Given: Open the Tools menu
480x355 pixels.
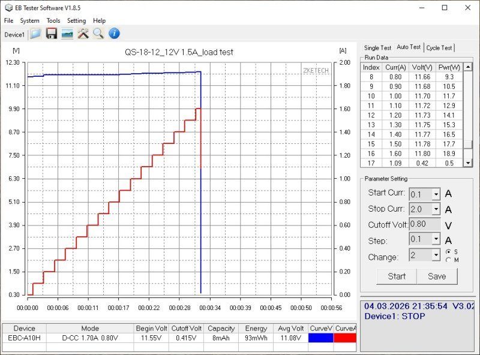Looking at the screenshot, I should 53,20.
